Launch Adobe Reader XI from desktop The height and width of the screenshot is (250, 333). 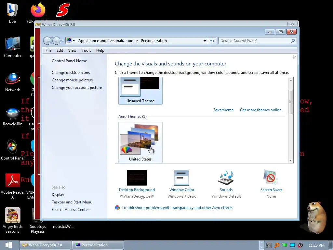tap(13, 186)
